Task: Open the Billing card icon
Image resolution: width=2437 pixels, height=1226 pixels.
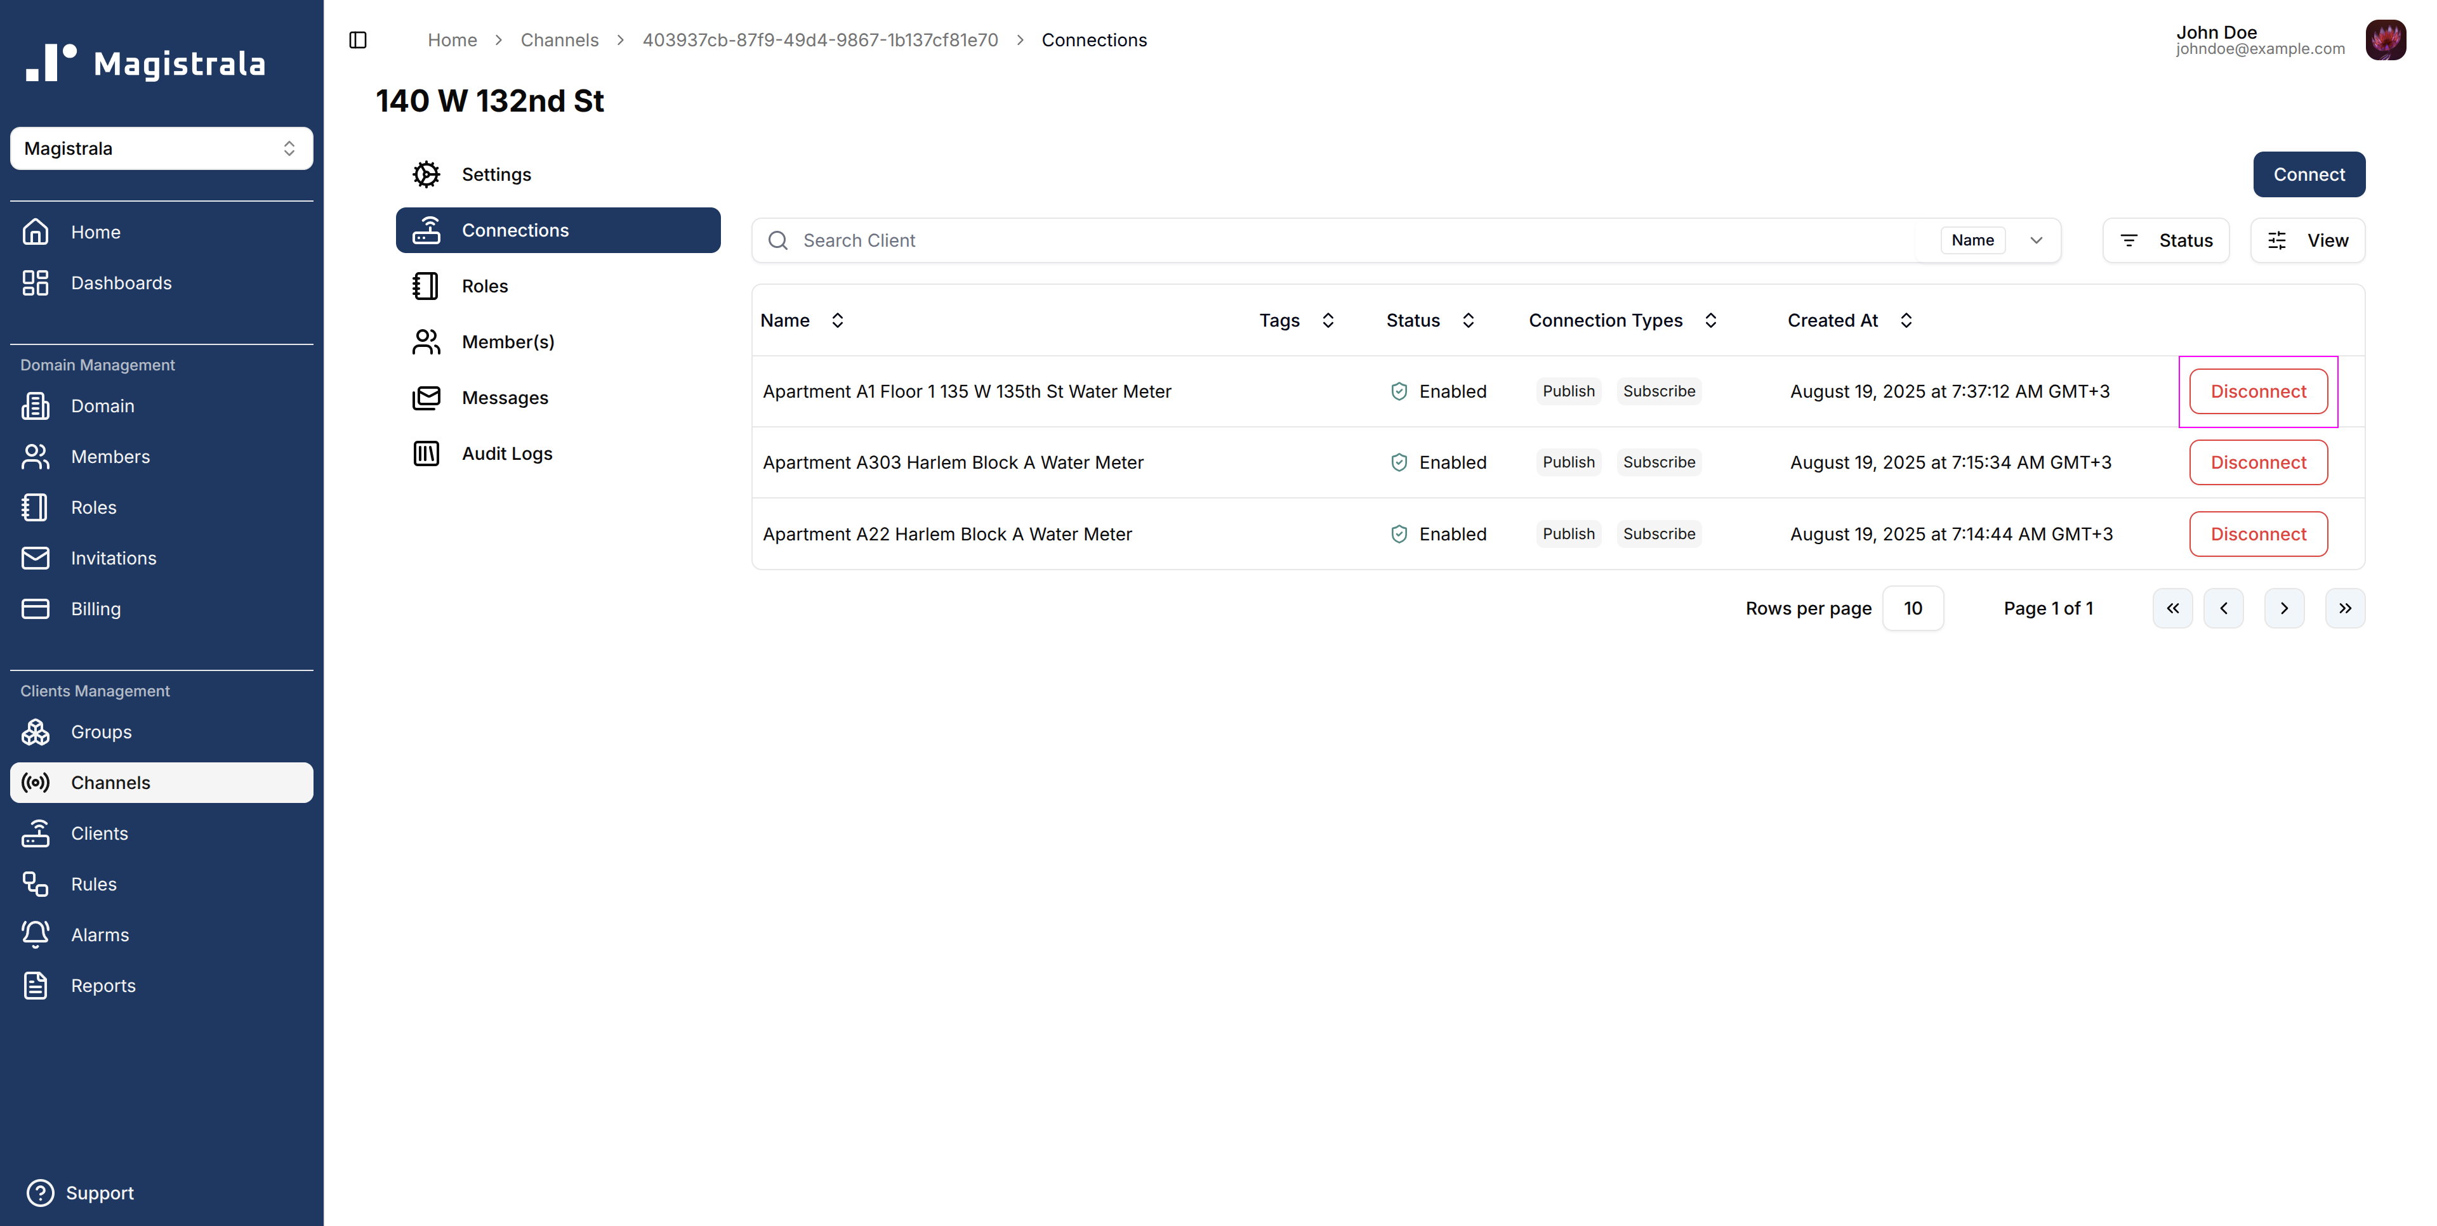Action: pyautogui.click(x=35, y=609)
